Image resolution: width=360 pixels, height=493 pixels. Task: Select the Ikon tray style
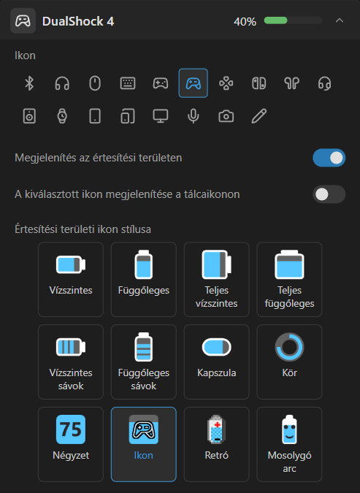pos(144,444)
